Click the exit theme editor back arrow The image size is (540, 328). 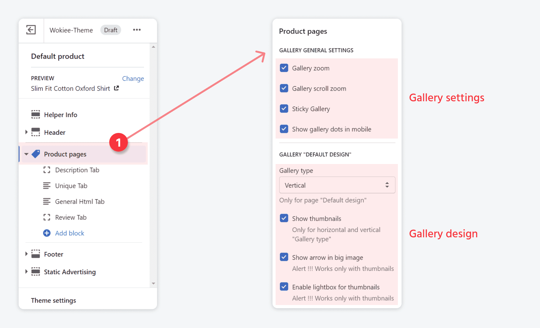tap(31, 30)
